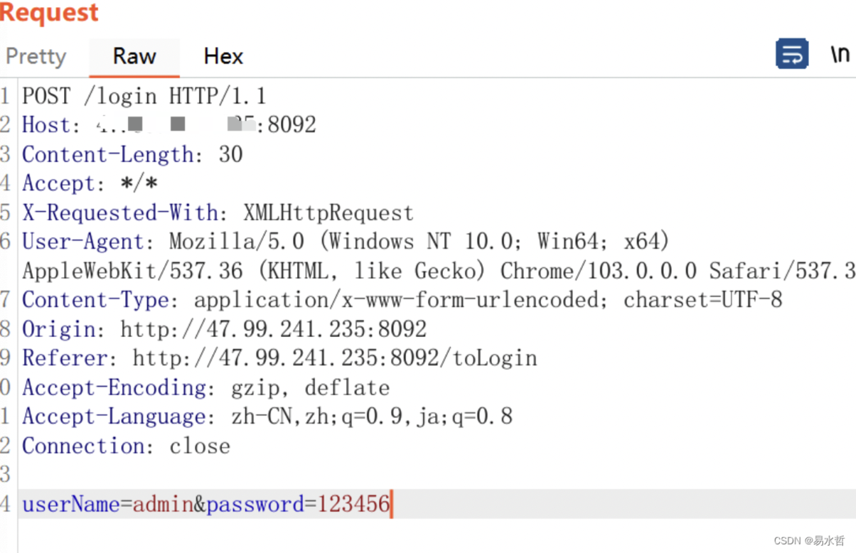The height and width of the screenshot is (553, 856).
Task: Click the Content-Length value 30
Action: click(x=230, y=154)
